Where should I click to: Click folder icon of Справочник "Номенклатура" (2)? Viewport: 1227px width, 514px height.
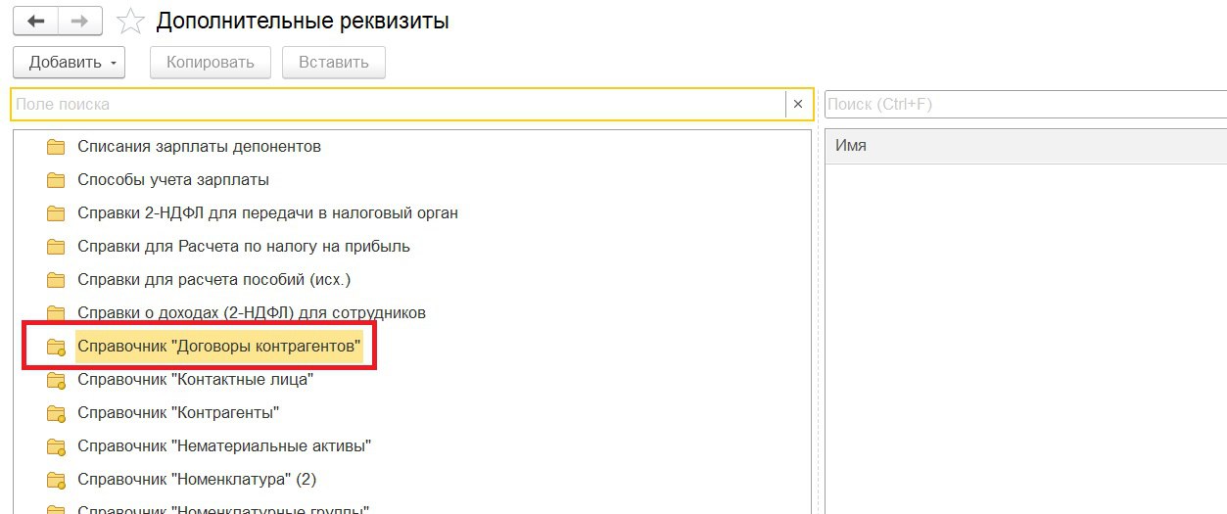pos(56,480)
